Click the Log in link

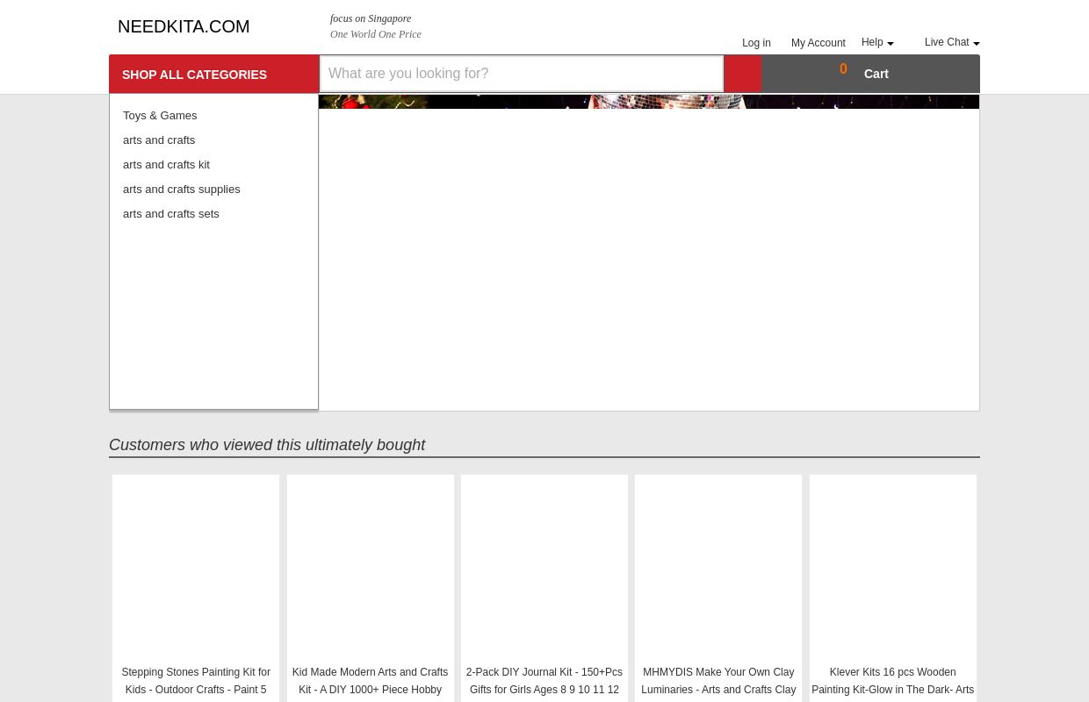[756, 43]
